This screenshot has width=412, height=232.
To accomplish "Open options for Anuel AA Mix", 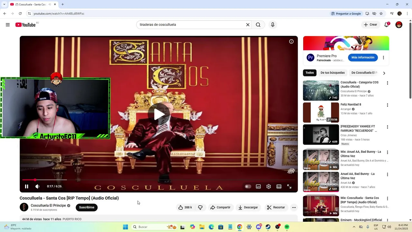I will click(x=388, y=152).
